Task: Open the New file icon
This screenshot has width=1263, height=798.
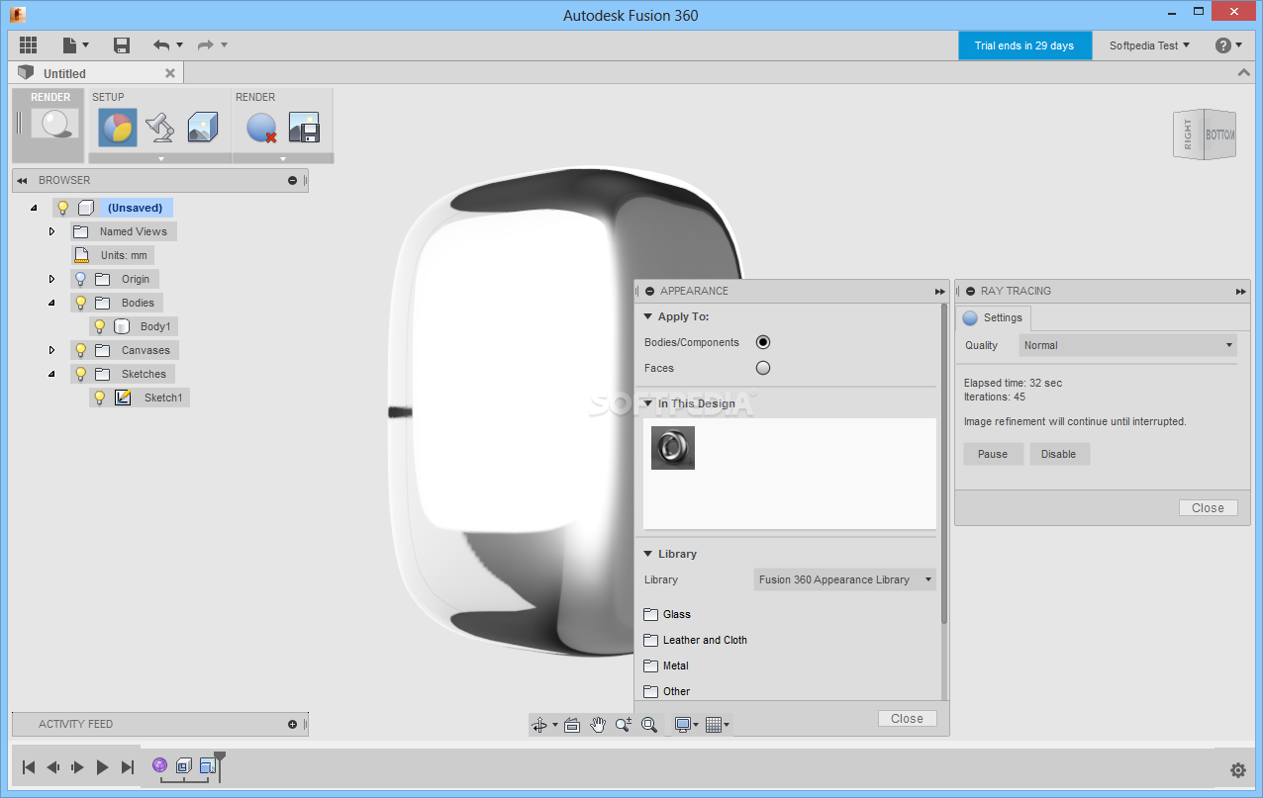Action: [x=69, y=45]
